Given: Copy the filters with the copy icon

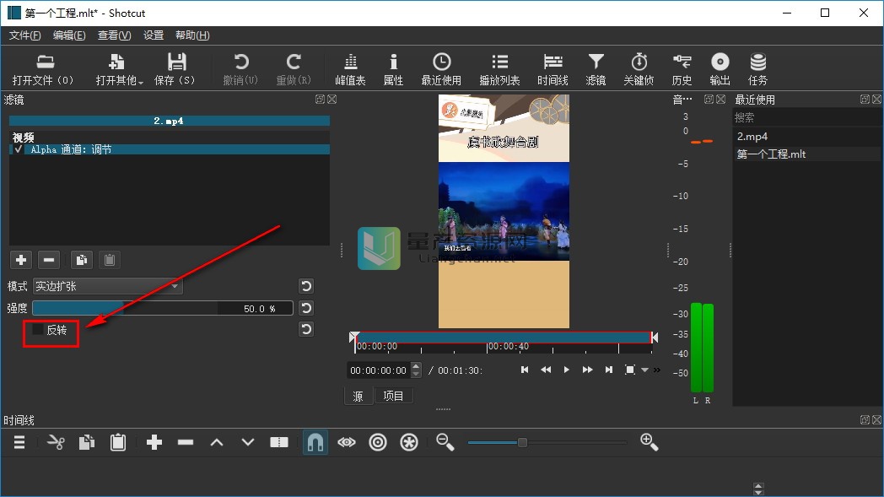Looking at the screenshot, I should [82, 260].
